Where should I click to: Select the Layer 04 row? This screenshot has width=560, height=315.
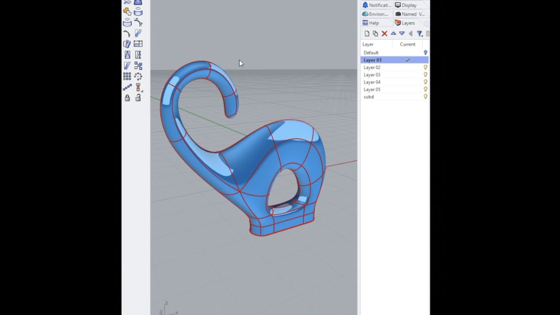[x=395, y=82]
